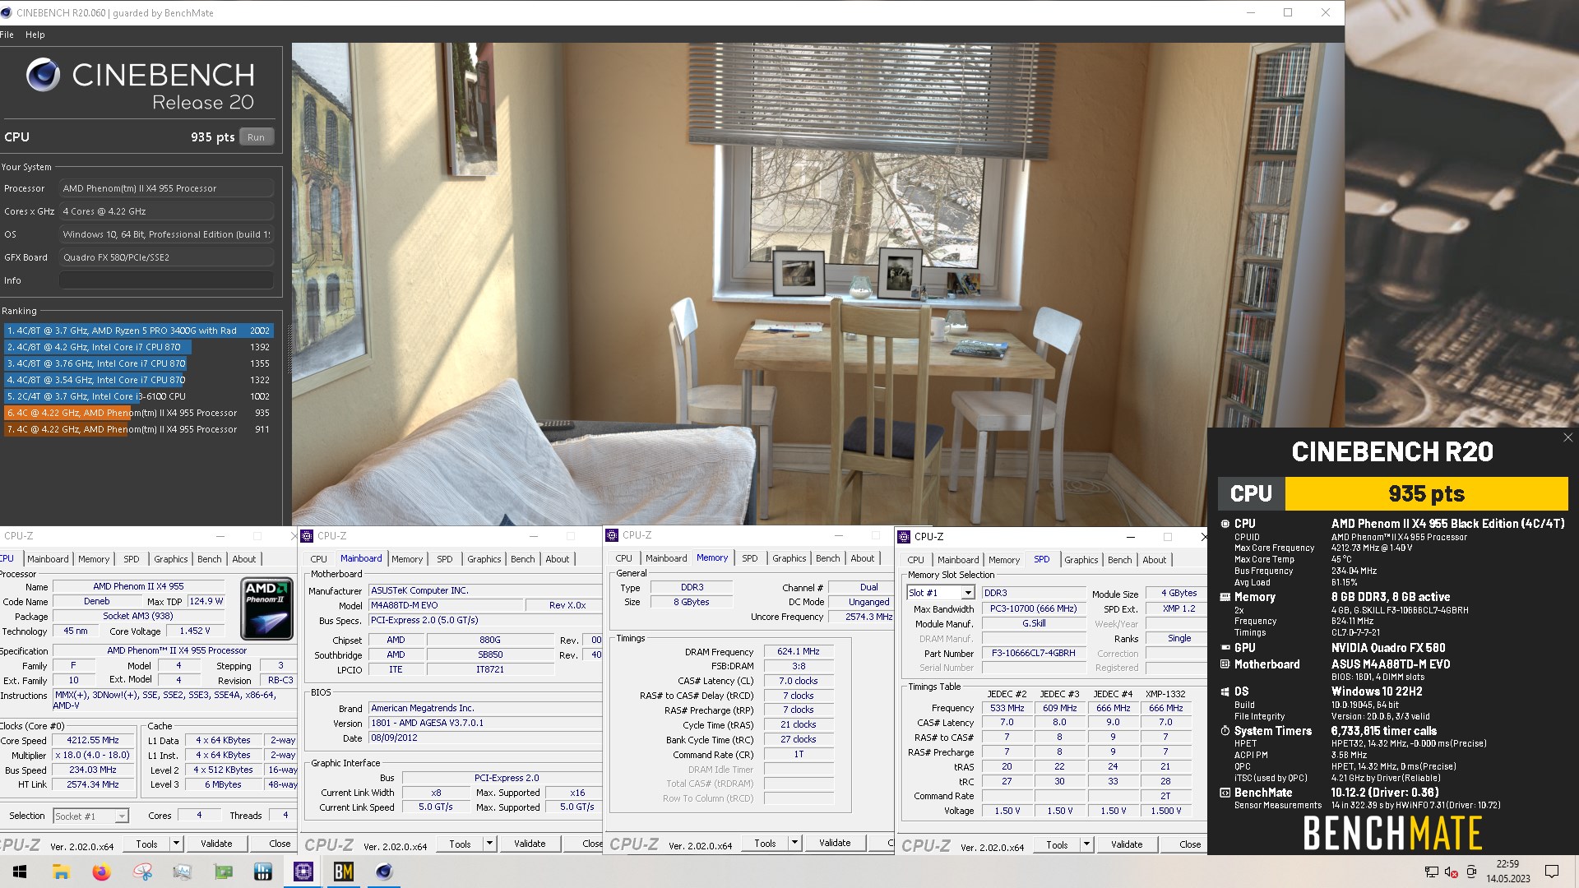
Task: Open the Windows Start menu
Action: (x=20, y=872)
